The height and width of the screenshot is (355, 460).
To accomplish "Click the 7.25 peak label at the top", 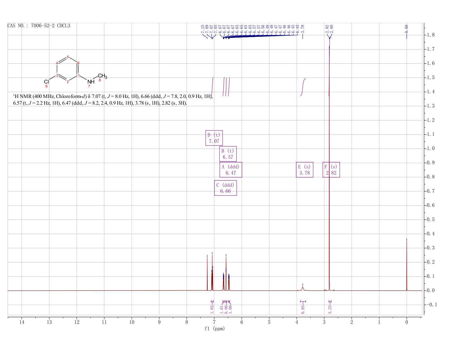I will pos(202,29).
